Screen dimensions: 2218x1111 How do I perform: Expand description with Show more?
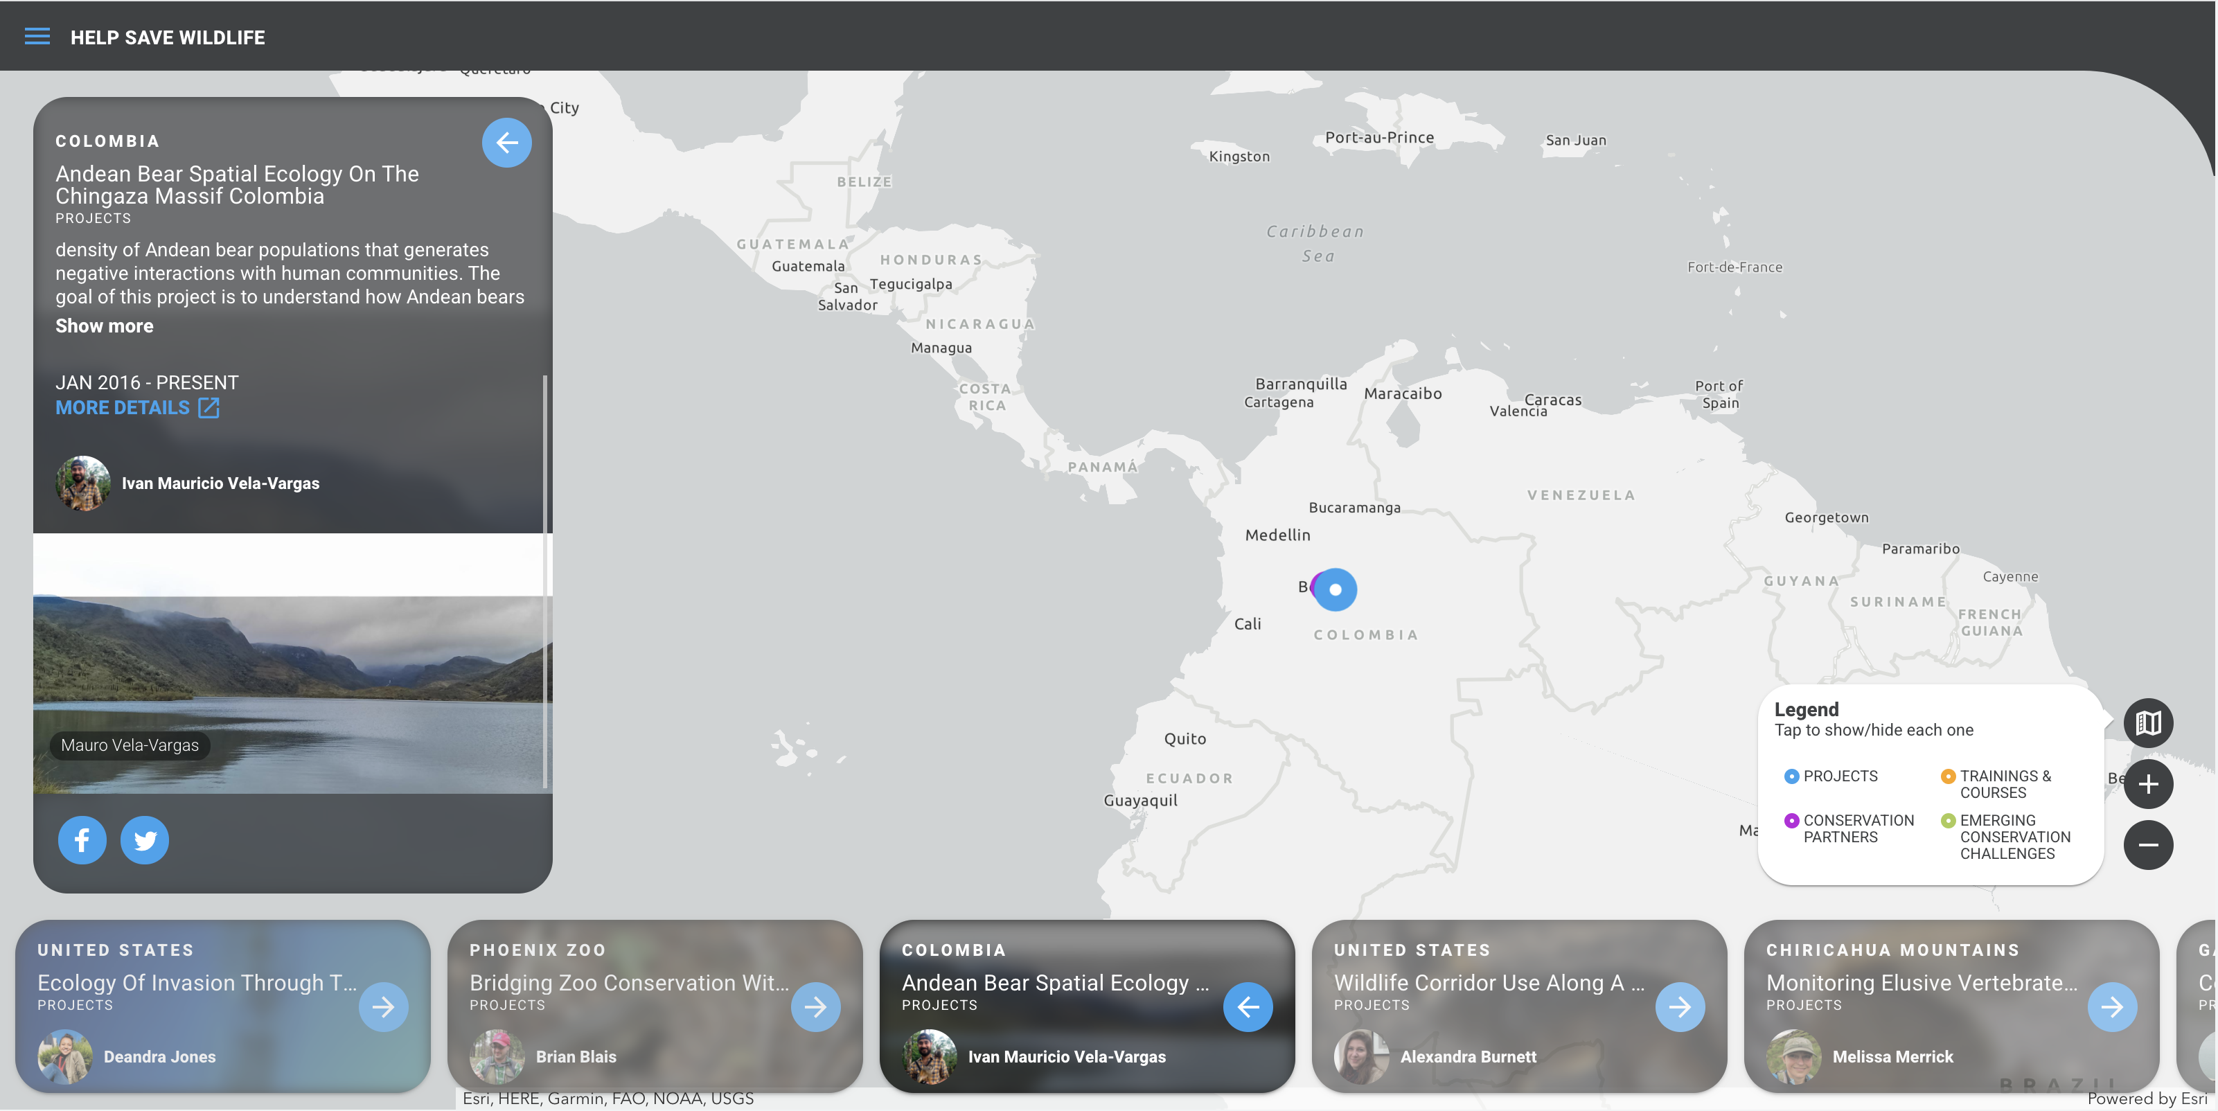(x=104, y=326)
